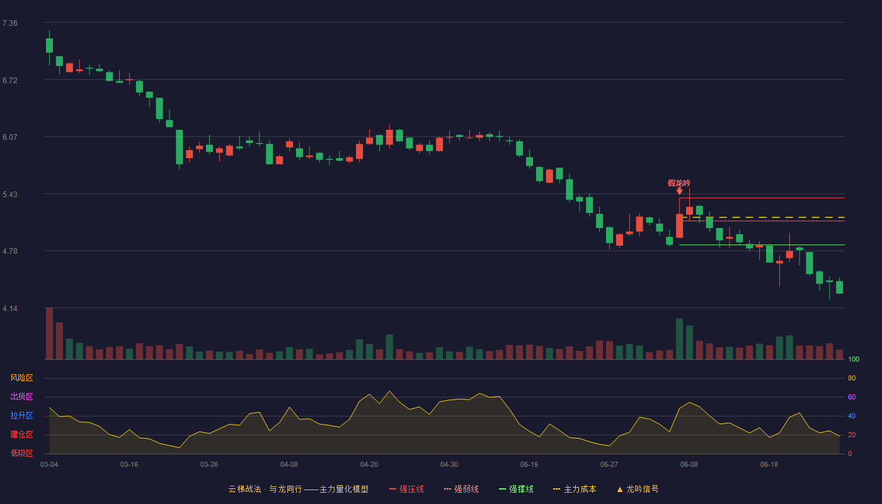Click the magenta 60 indicator axis value

tap(852, 397)
